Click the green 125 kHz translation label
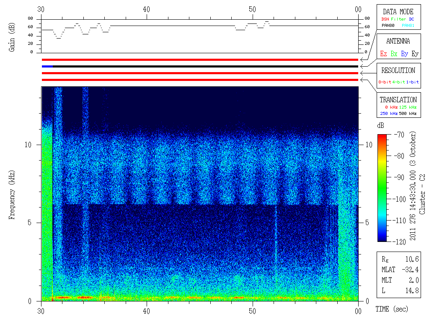This screenshot has width=429, height=322. 408,107
